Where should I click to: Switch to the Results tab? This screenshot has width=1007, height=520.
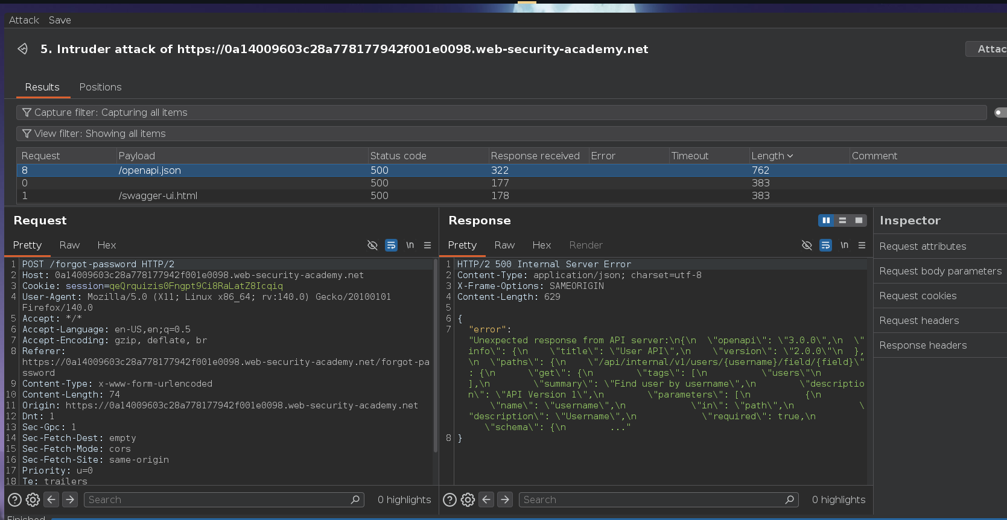[x=42, y=87]
